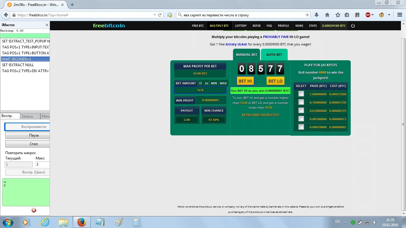Open the FAQ page
Viewport: 406px width, 228px height.
pyautogui.click(x=269, y=26)
